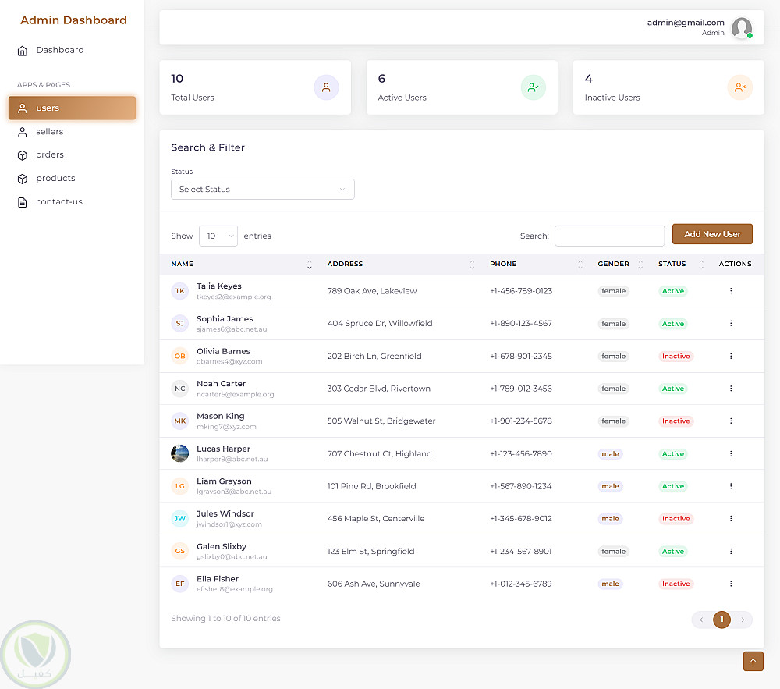Click Lucas Harper's profile photo

179,453
